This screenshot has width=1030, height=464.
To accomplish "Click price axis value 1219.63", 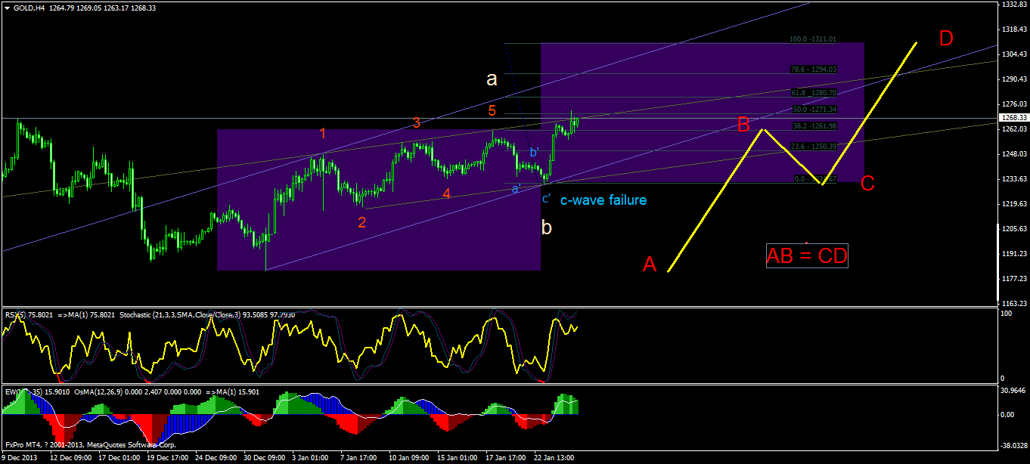I will [x=1013, y=204].
